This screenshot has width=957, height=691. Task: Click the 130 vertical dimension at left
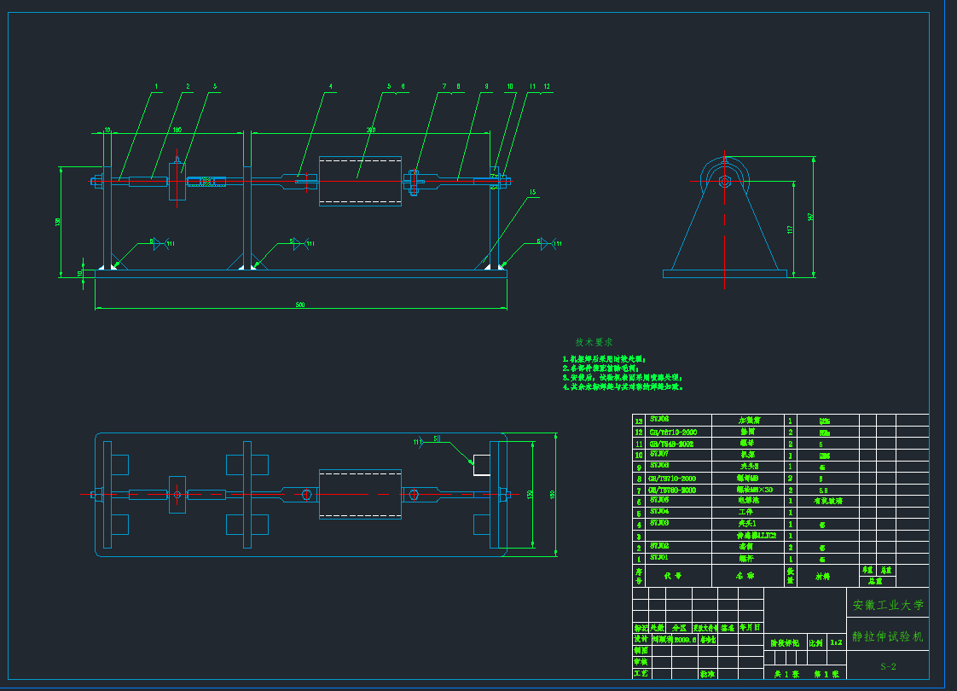point(58,221)
